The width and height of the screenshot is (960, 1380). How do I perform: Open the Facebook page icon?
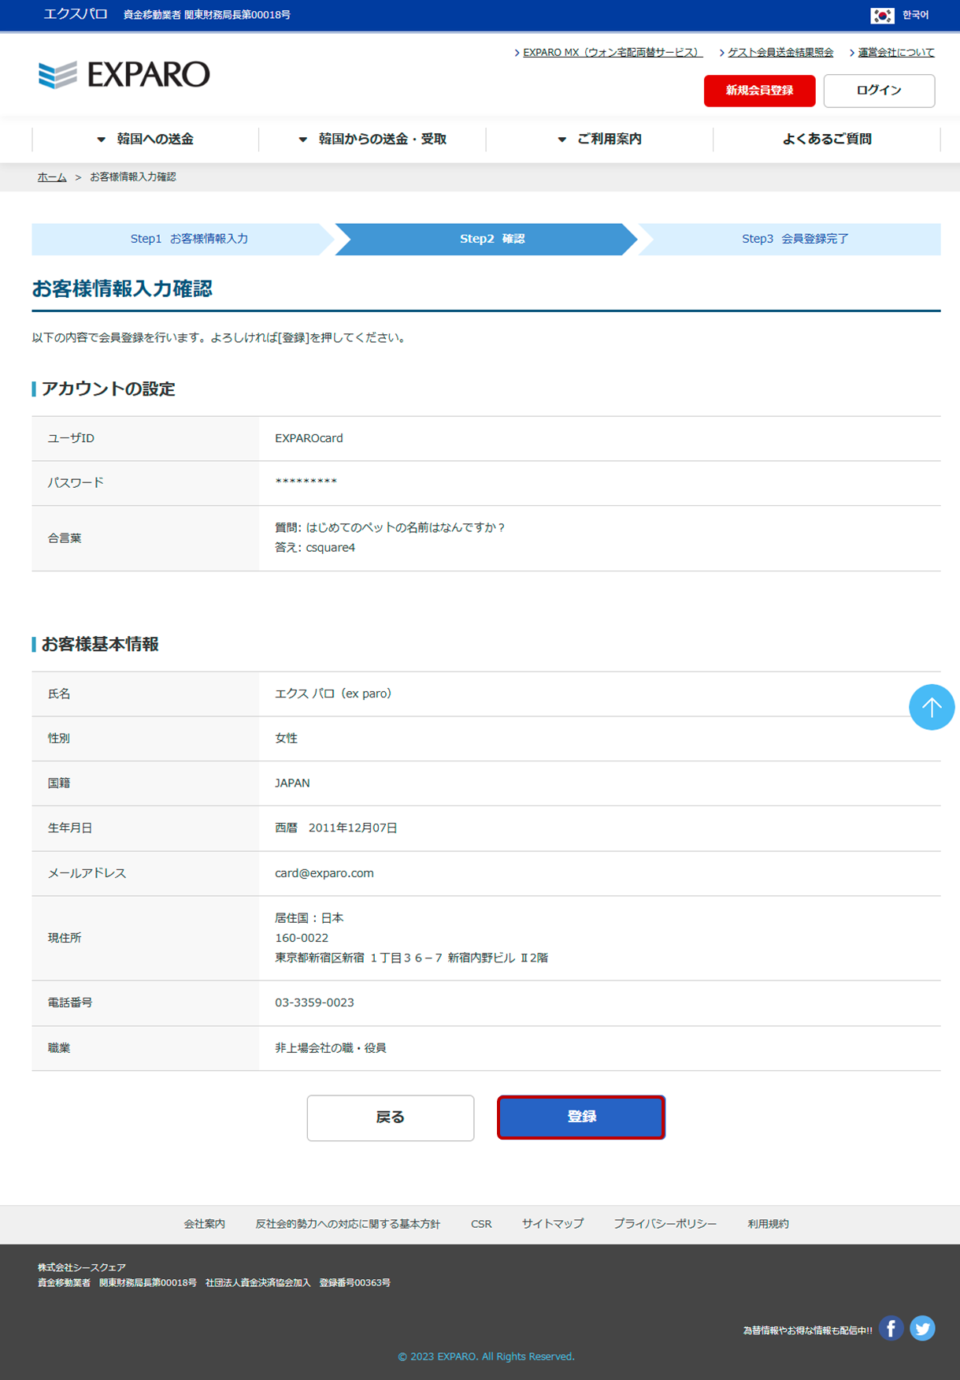pyautogui.click(x=891, y=1328)
